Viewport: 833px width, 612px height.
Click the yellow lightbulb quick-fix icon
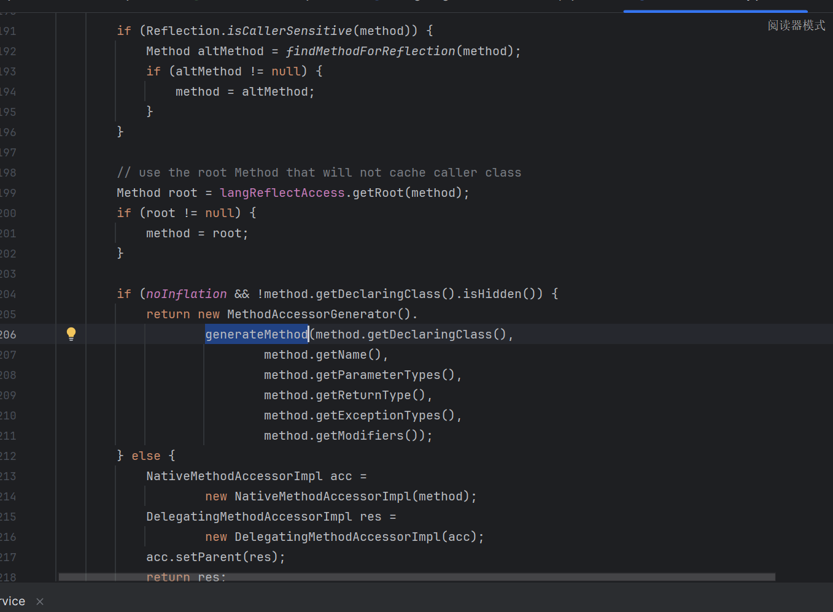71,334
